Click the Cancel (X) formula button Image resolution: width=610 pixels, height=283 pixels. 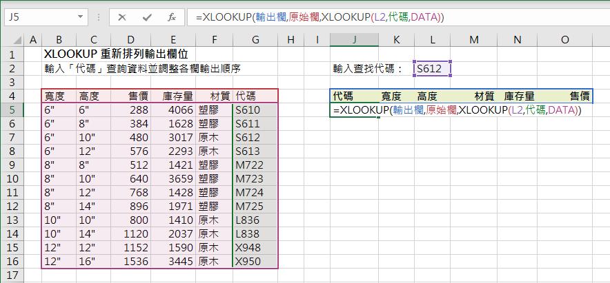[121, 17]
